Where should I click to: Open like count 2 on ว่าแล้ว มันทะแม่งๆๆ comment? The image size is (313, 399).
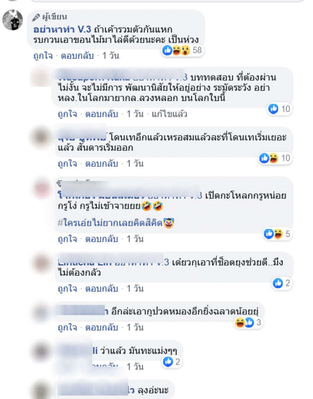[x=172, y=361]
